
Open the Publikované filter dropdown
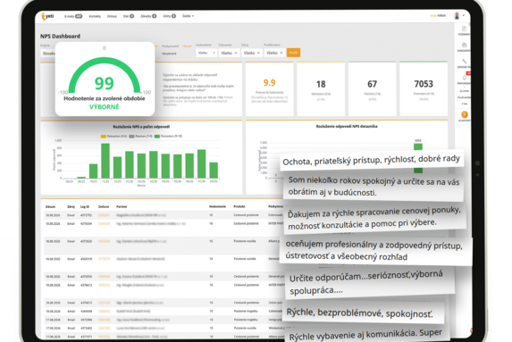(274, 53)
